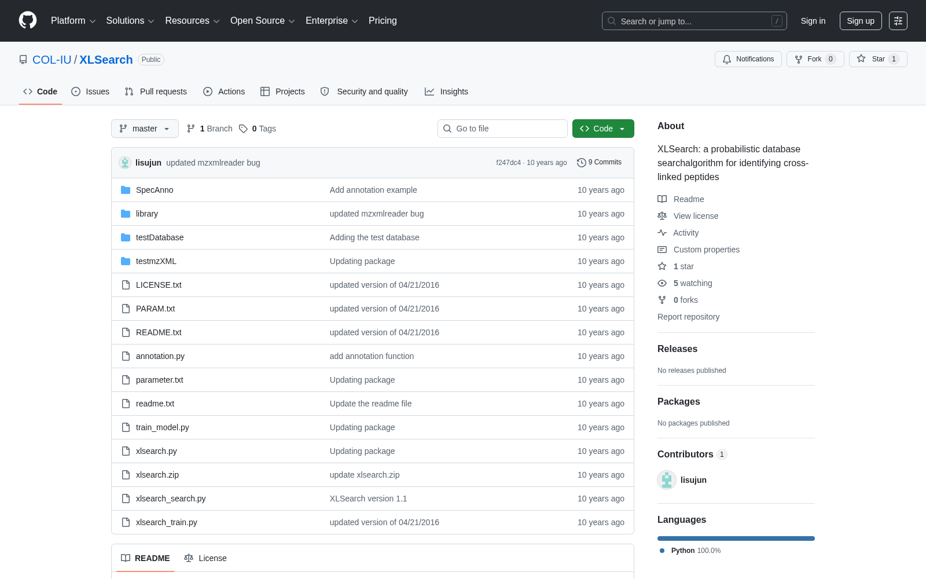The image size is (926, 579).
Task: Expand the Solutions menu
Action: (130, 21)
